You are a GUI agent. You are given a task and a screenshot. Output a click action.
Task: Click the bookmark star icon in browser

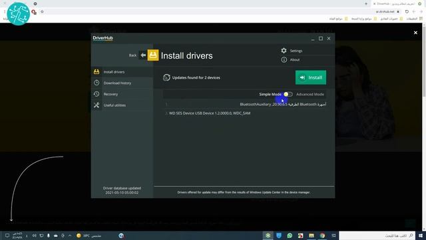pyautogui.click(x=42, y=12)
